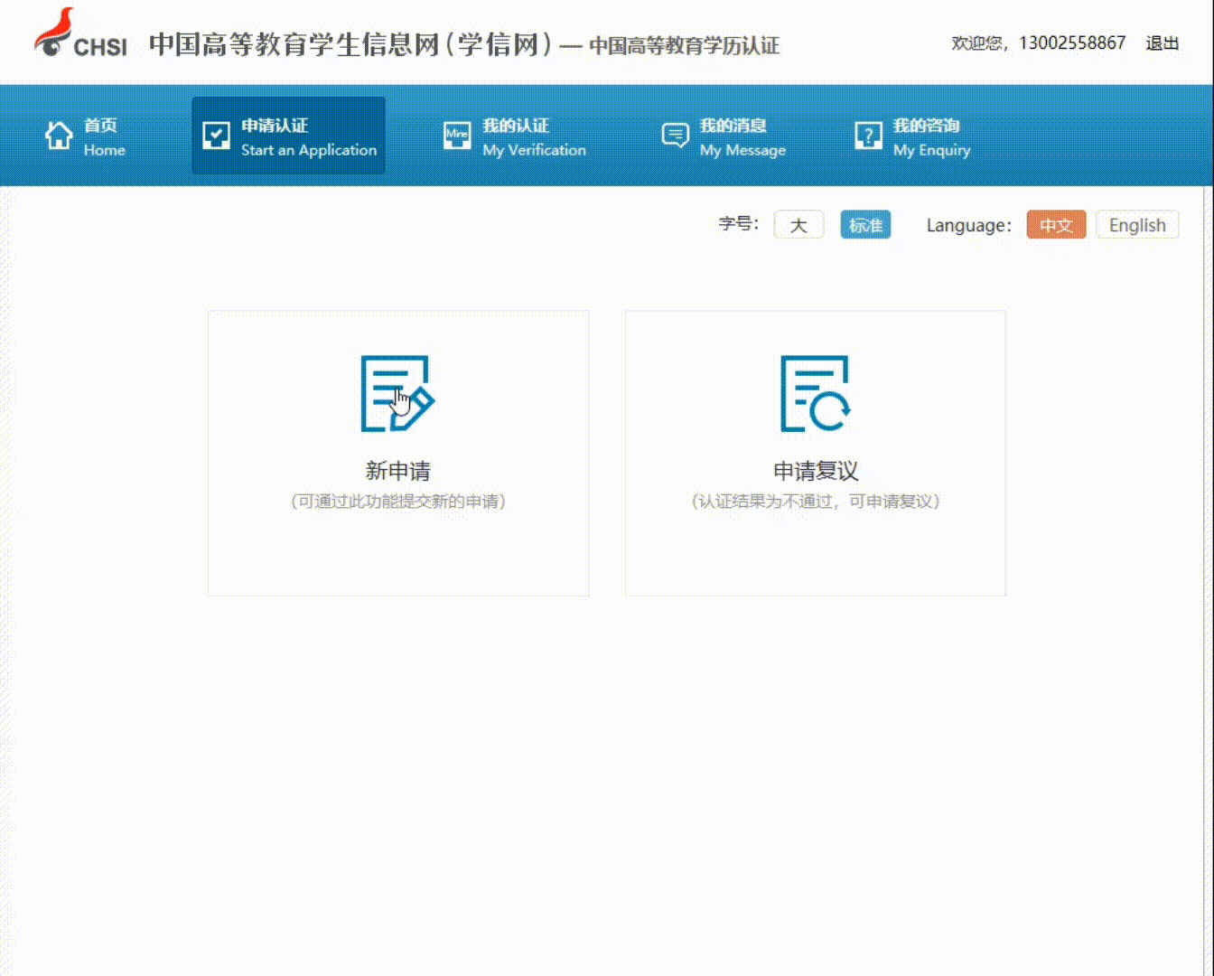Click the username 13002558867
The width and height of the screenshot is (1214, 976).
[x=1072, y=43]
